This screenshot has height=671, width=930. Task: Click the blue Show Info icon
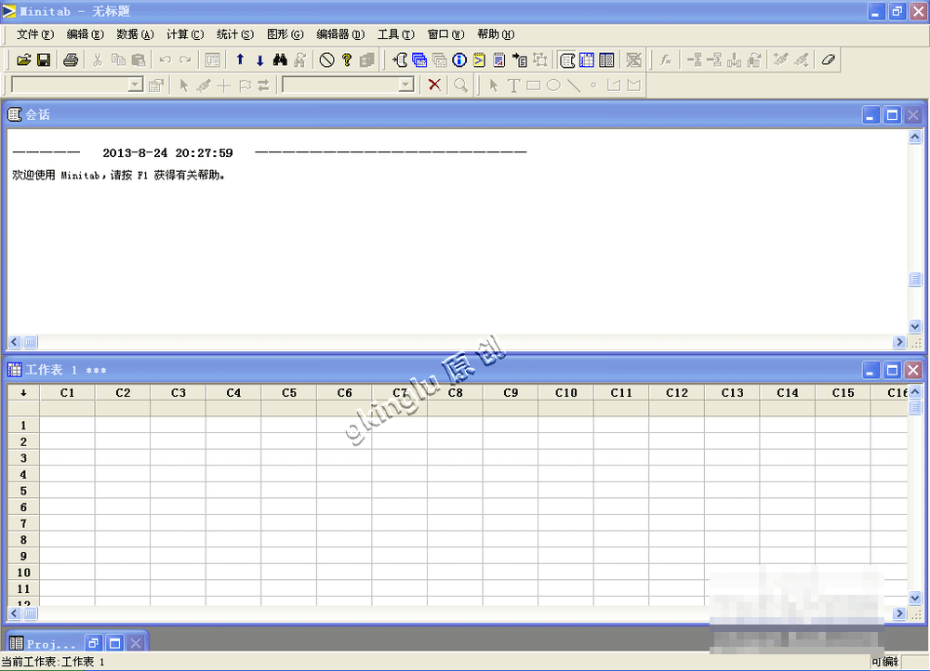[459, 59]
